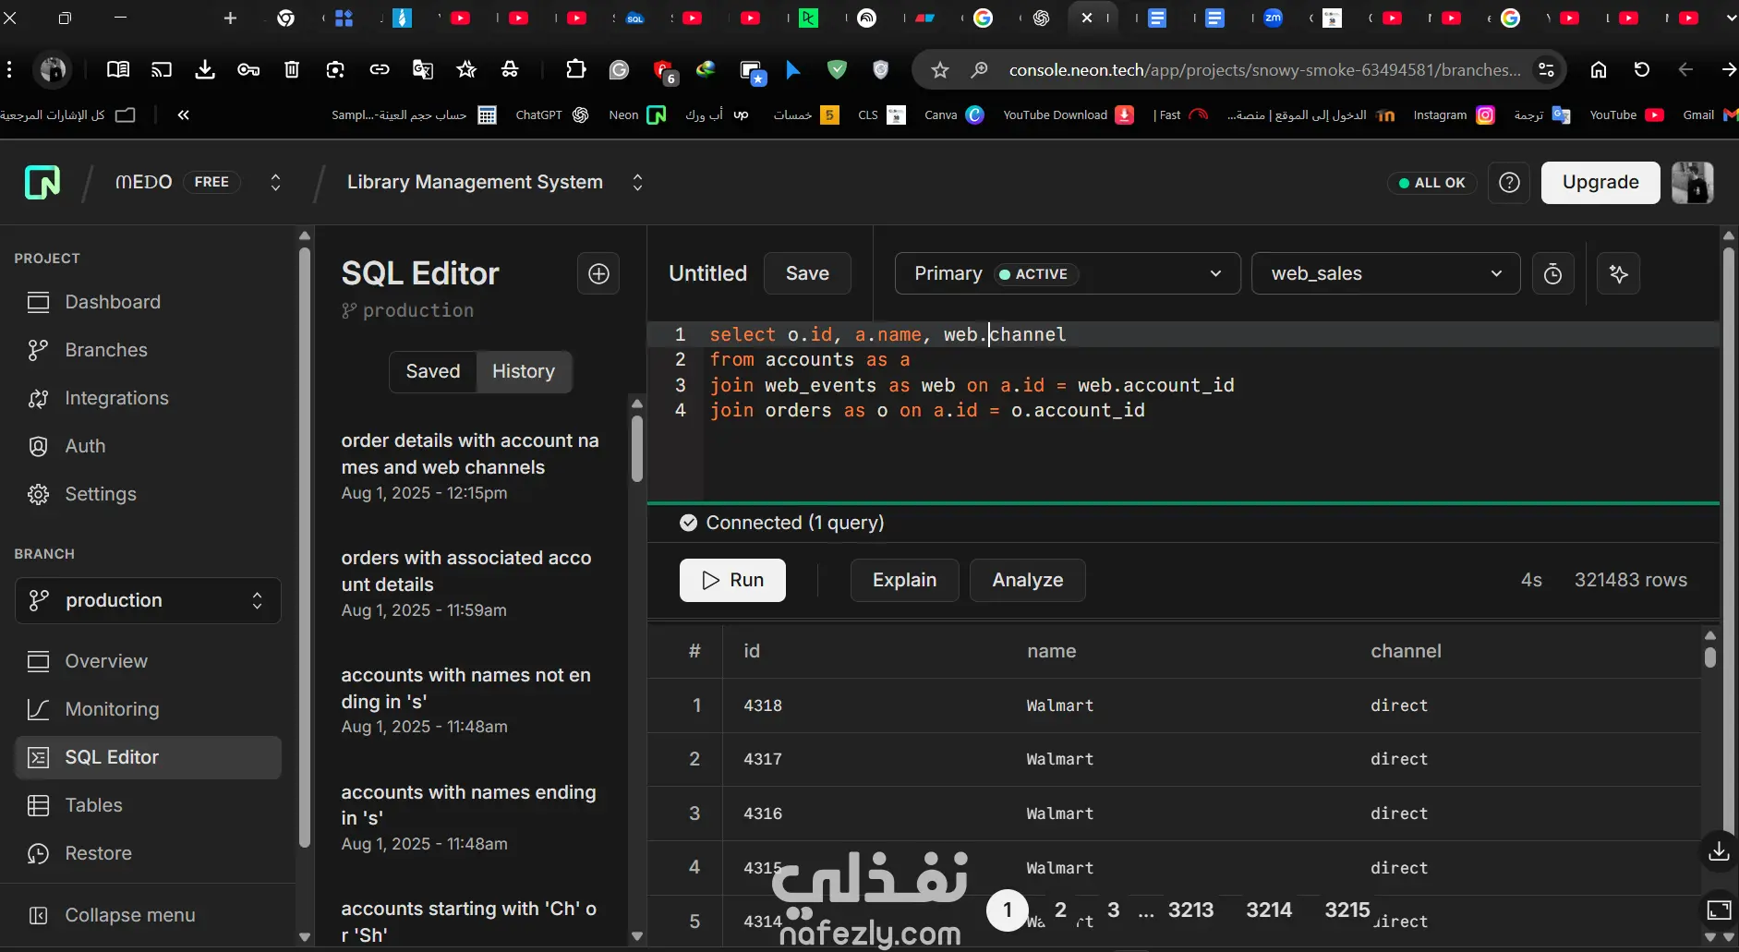1739x952 pixels.
Task: Run the SQL query
Action: 732,580
